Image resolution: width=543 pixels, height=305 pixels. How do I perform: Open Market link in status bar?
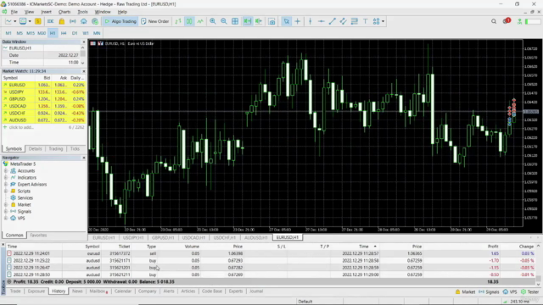click(x=465, y=291)
